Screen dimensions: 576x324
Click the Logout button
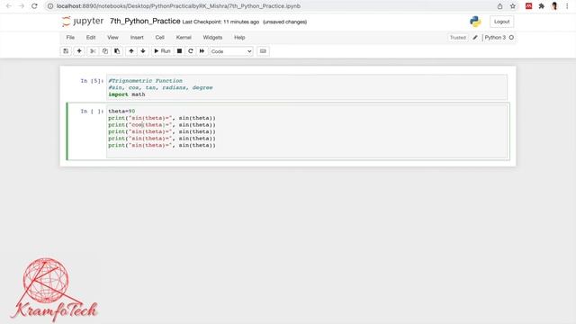pos(501,22)
